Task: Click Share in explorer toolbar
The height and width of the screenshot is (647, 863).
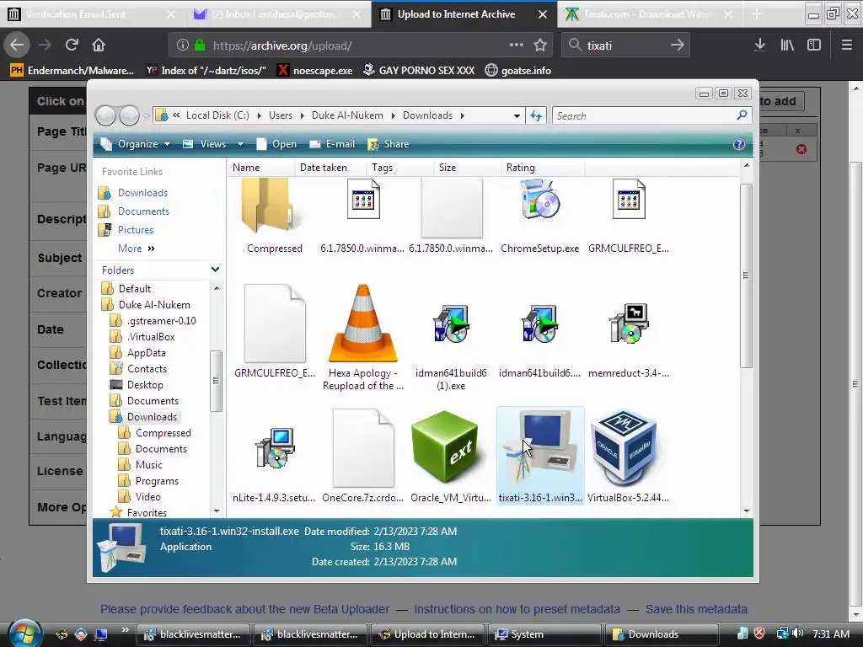Action: [388, 144]
